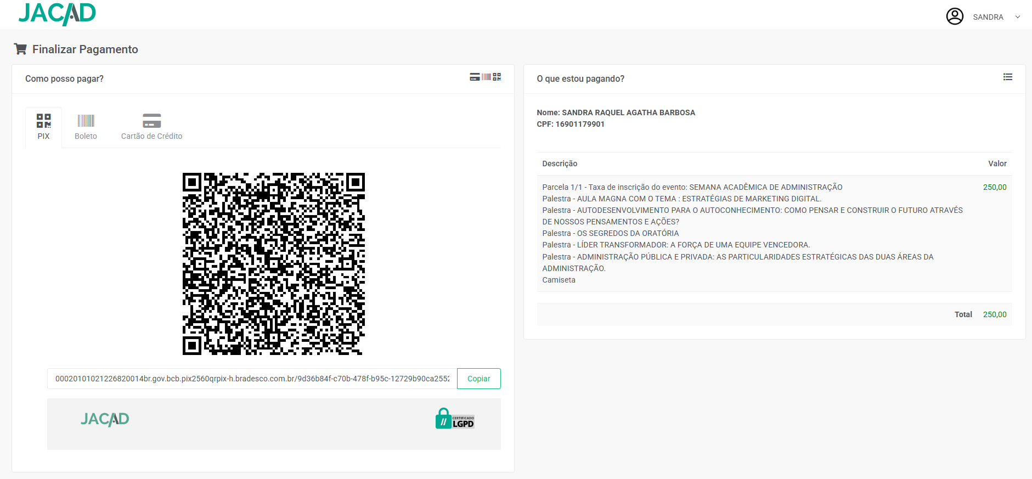This screenshot has width=1032, height=479.
Task: Switch to the Boleto payment tab
Action: pos(86,127)
